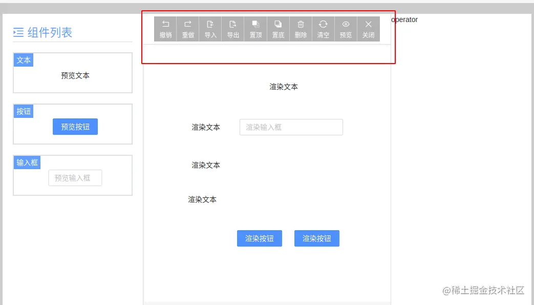Screen dimensions: 534x305
Task: Click the 组件列表 list icon
Action: 18,32
